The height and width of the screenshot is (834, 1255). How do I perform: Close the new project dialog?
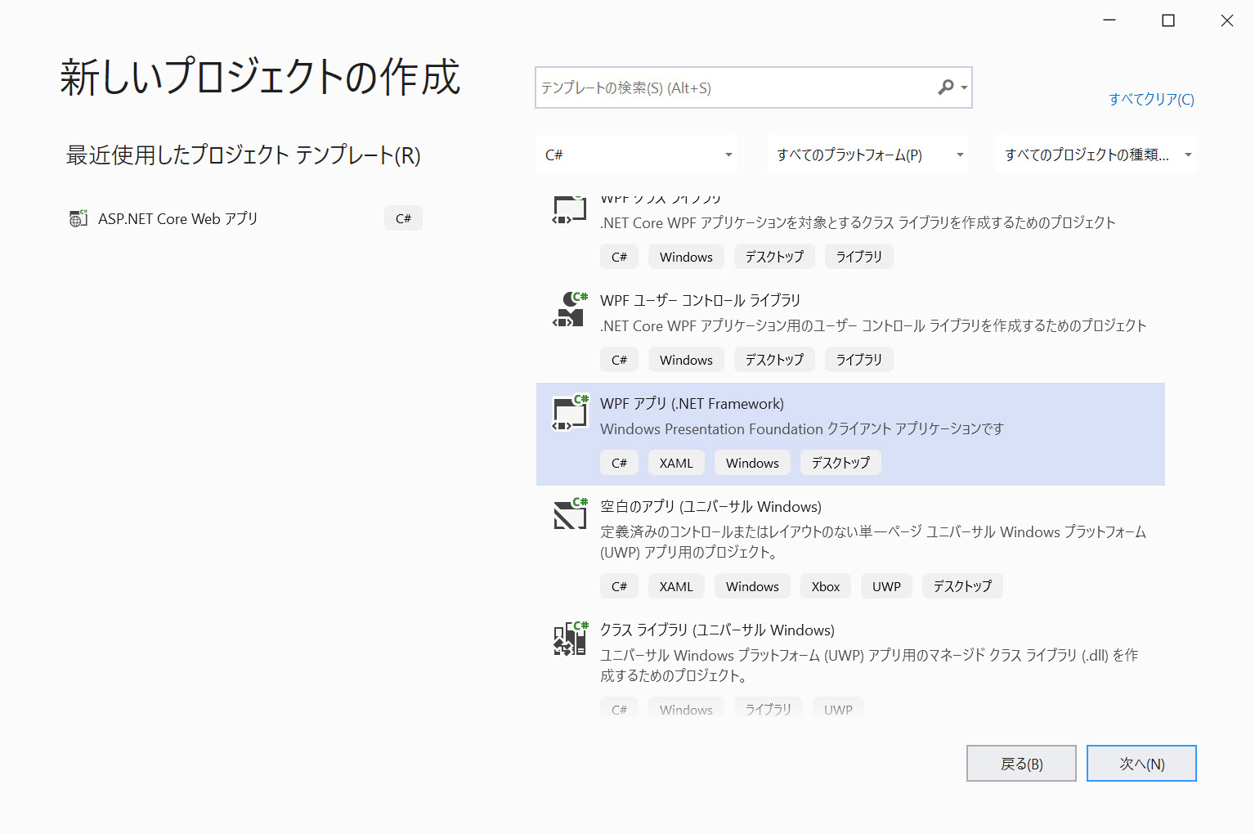(x=1227, y=20)
